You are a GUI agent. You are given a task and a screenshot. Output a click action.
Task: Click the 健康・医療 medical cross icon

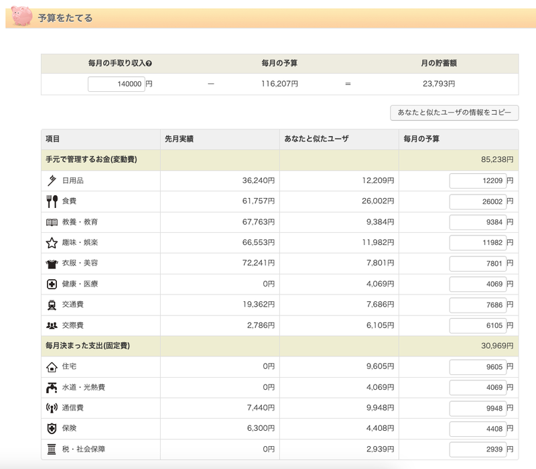click(52, 284)
